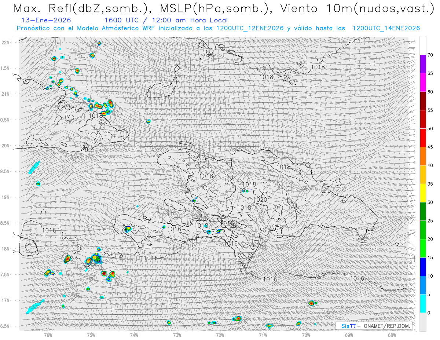Click the 'SisTT' logo text
The height and width of the screenshot is (340, 440).
coord(348,326)
